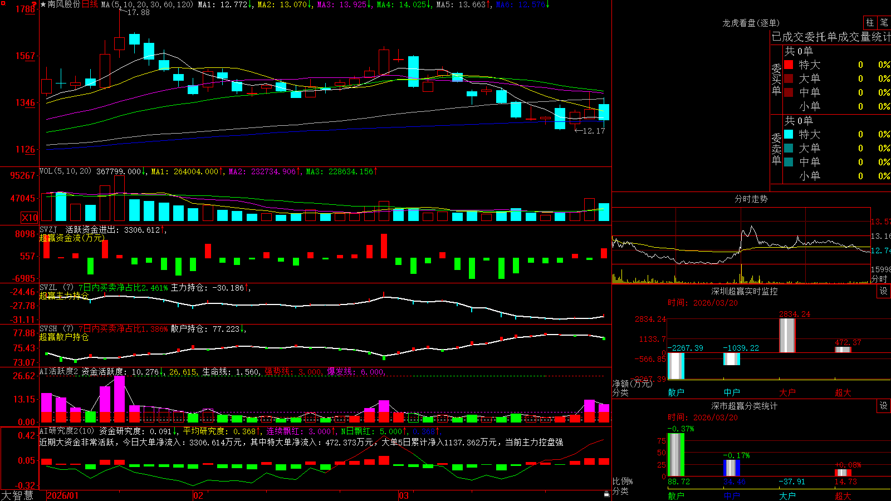Click the 大智慧 label at bottom-left
Screen dimensions: 891x501
(17, 495)
